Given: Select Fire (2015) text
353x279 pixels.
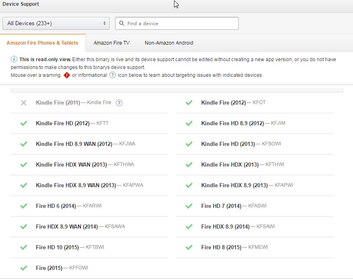Looking at the screenshot, I should click(x=49, y=268).
